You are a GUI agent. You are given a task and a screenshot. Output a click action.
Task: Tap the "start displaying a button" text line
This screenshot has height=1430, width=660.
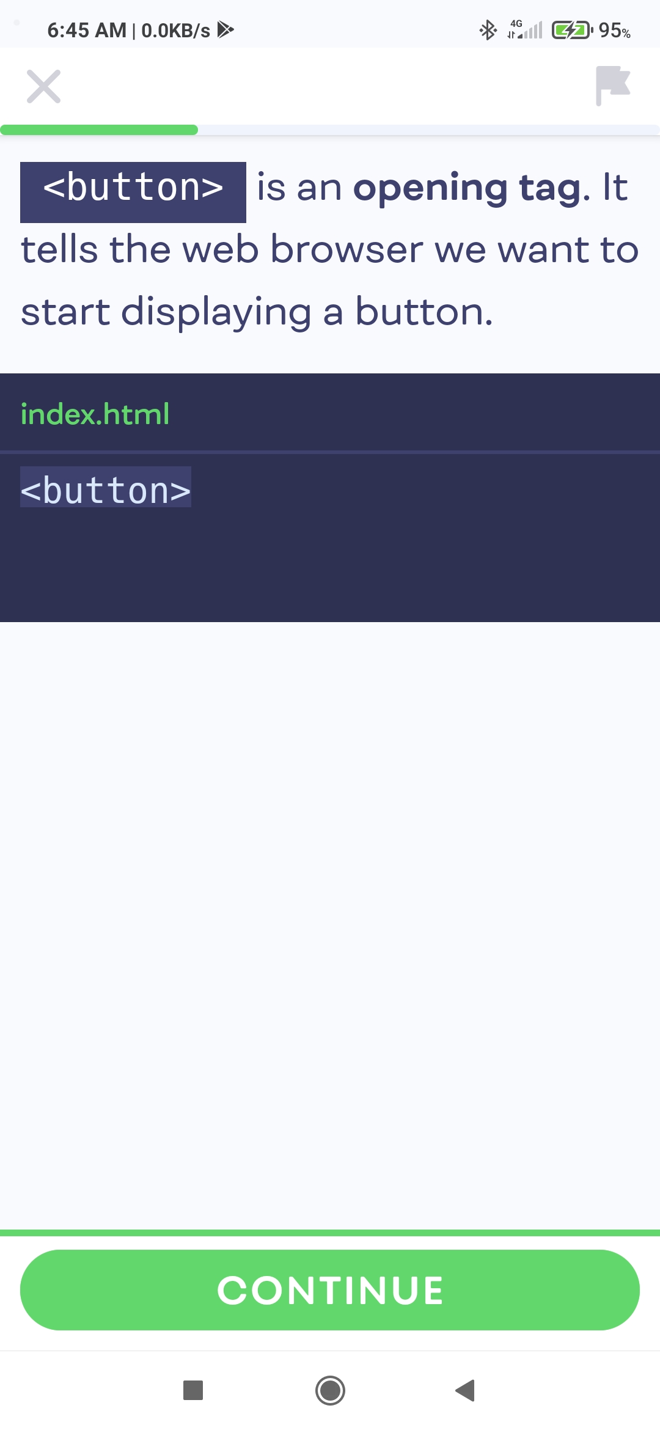[257, 312]
